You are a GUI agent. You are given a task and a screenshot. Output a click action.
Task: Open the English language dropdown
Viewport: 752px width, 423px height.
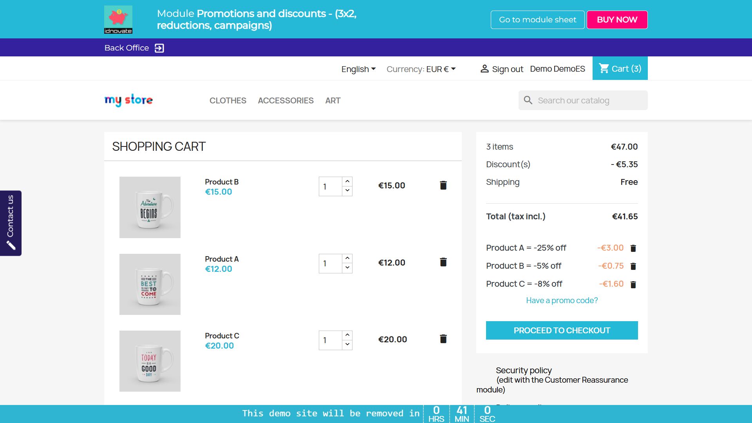pyautogui.click(x=358, y=69)
